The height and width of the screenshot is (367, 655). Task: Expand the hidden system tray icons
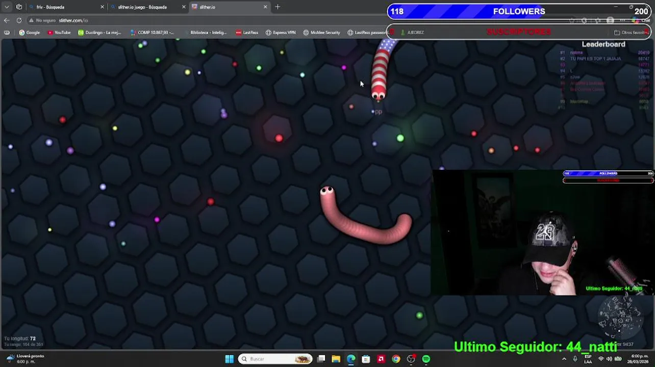[564, 359]
